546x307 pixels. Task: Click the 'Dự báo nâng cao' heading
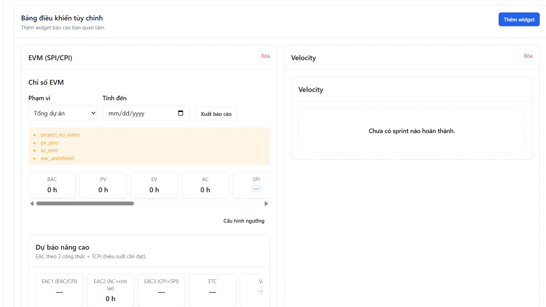pyautogui.click(x=63, y=247)
